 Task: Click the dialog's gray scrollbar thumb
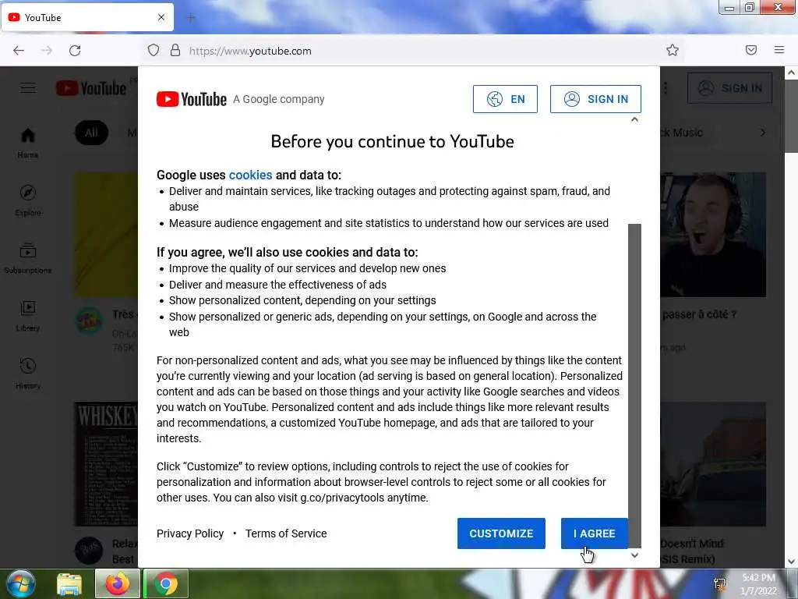click(634, 385)
